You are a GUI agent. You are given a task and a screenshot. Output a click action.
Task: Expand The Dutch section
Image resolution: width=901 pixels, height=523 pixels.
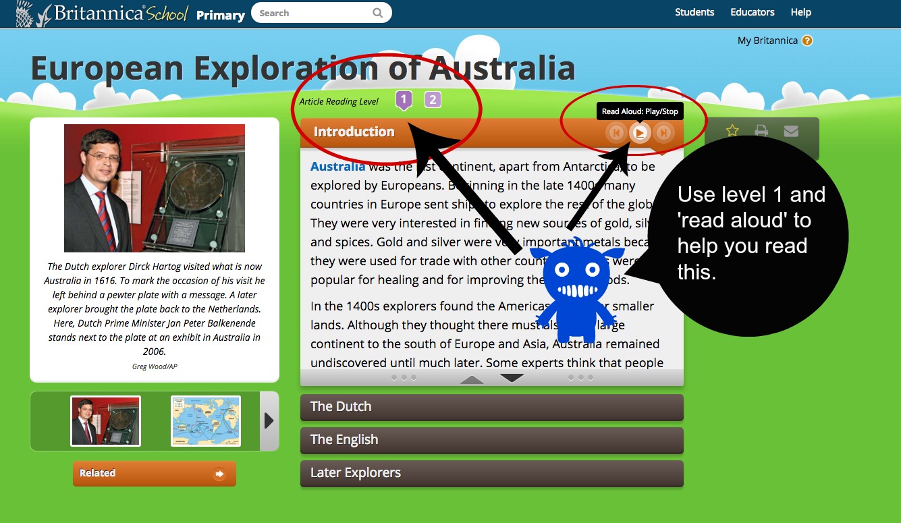(x=491, y=407)
